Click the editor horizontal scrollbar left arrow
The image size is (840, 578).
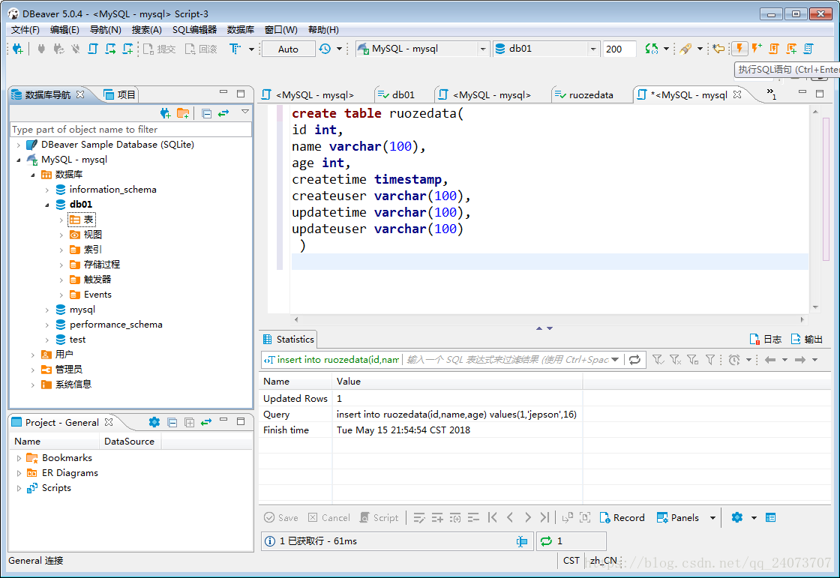click(296, 319)
